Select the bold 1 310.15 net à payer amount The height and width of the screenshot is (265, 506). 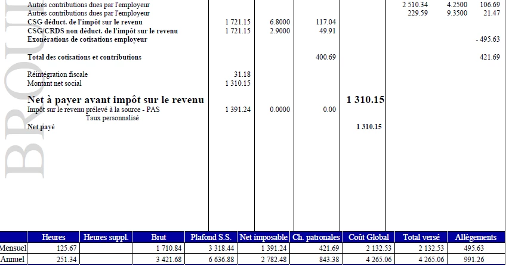point(365,100)
